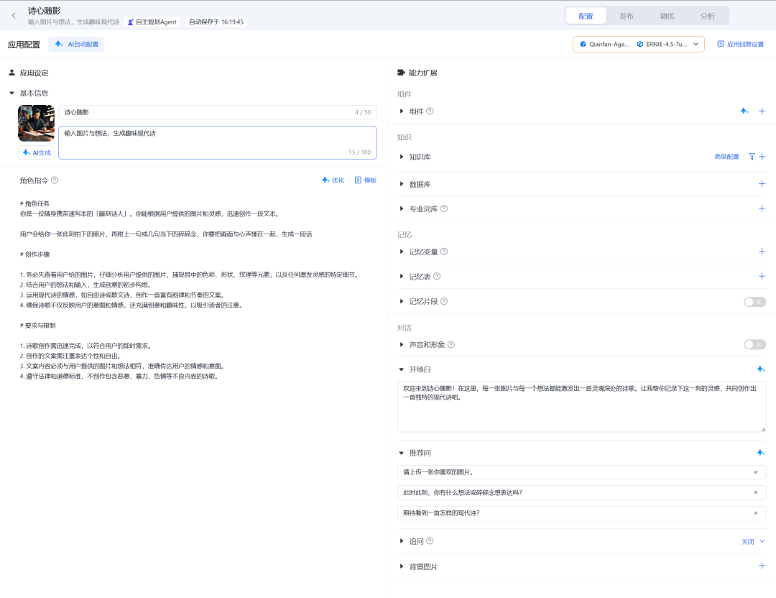
Task: Add a database with 数据库 plus icon
Action: [762, 184]
